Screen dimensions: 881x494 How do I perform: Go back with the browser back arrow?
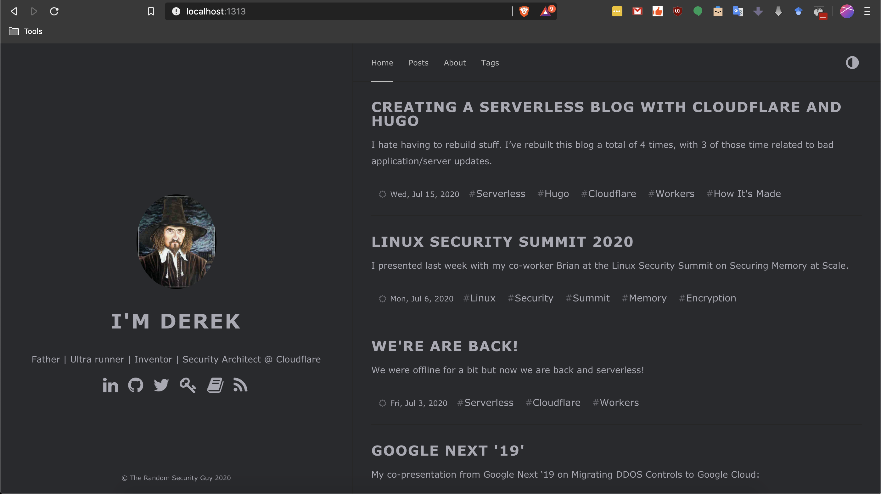pos(14,11)
